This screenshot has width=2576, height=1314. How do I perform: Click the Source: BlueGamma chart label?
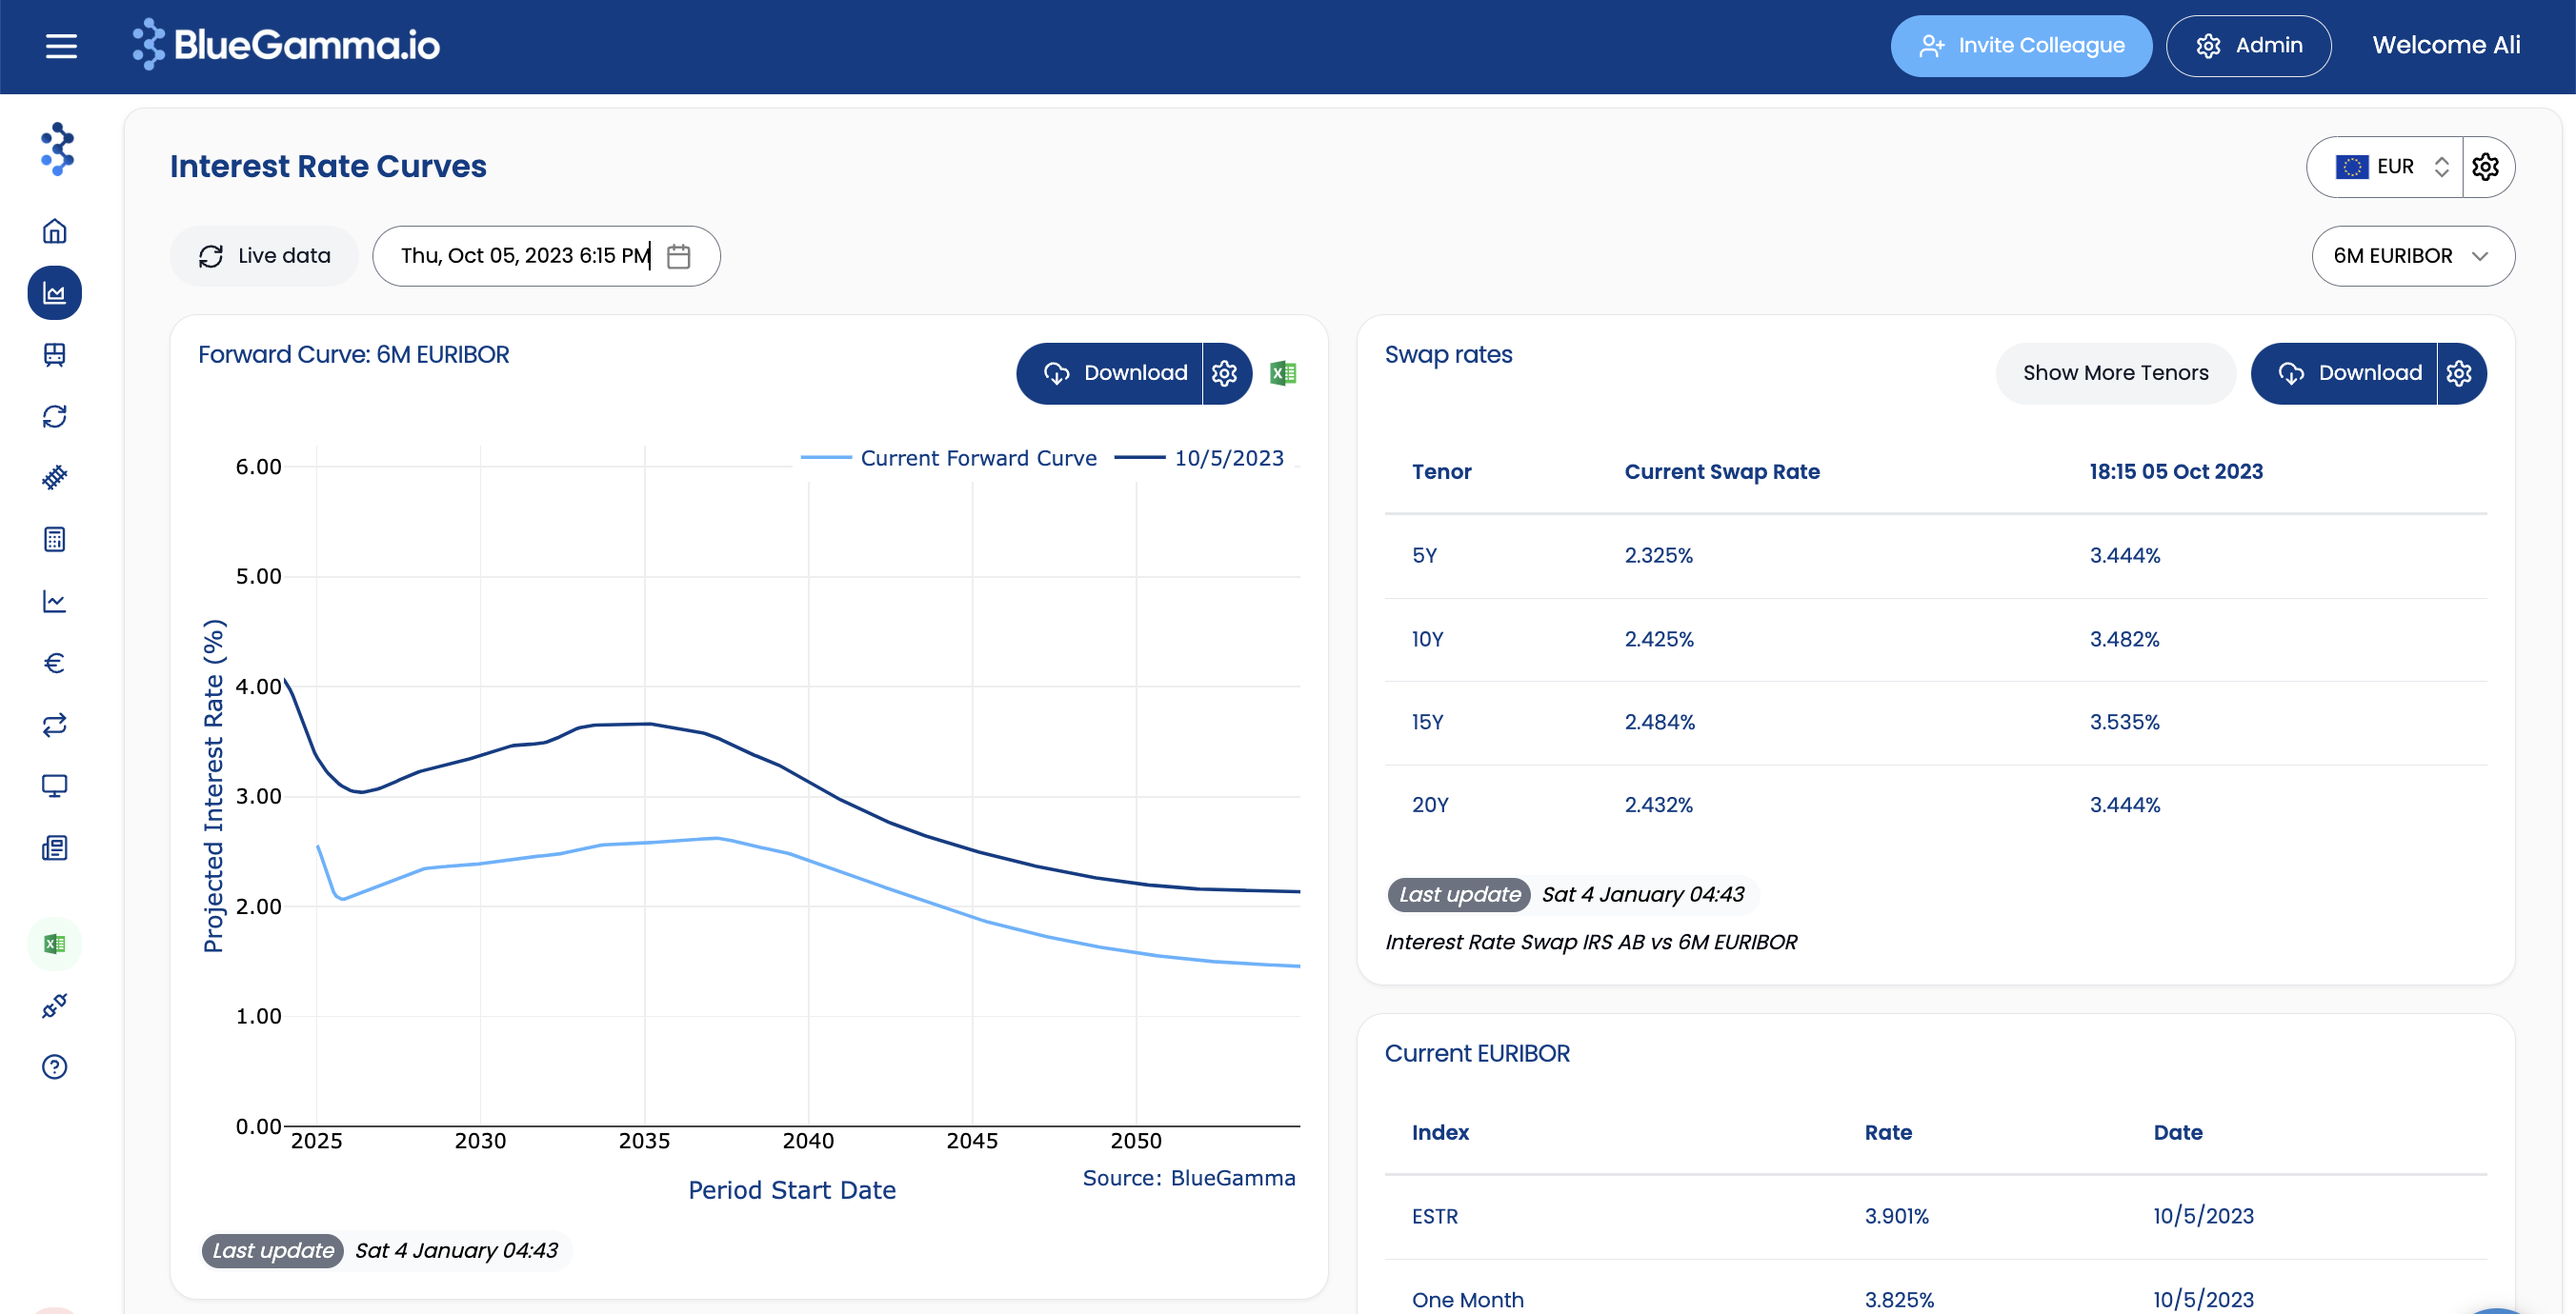tap(1189, 1179)
